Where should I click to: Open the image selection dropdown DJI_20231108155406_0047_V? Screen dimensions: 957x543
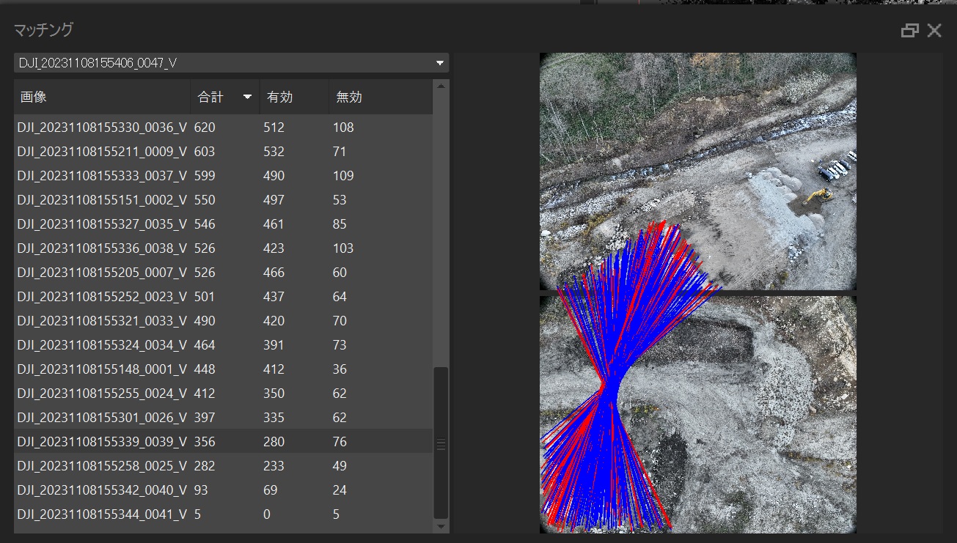coord(231,63)
